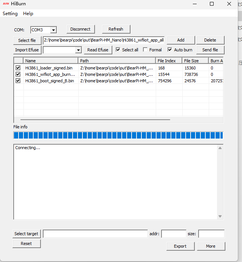Click the log scroll down arrow

[x=220, y=216]
